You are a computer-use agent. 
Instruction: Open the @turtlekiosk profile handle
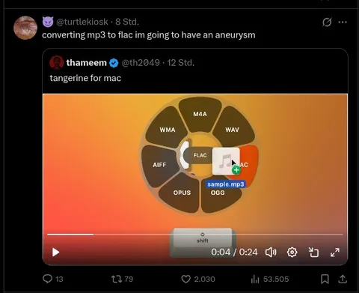(82, 22)
